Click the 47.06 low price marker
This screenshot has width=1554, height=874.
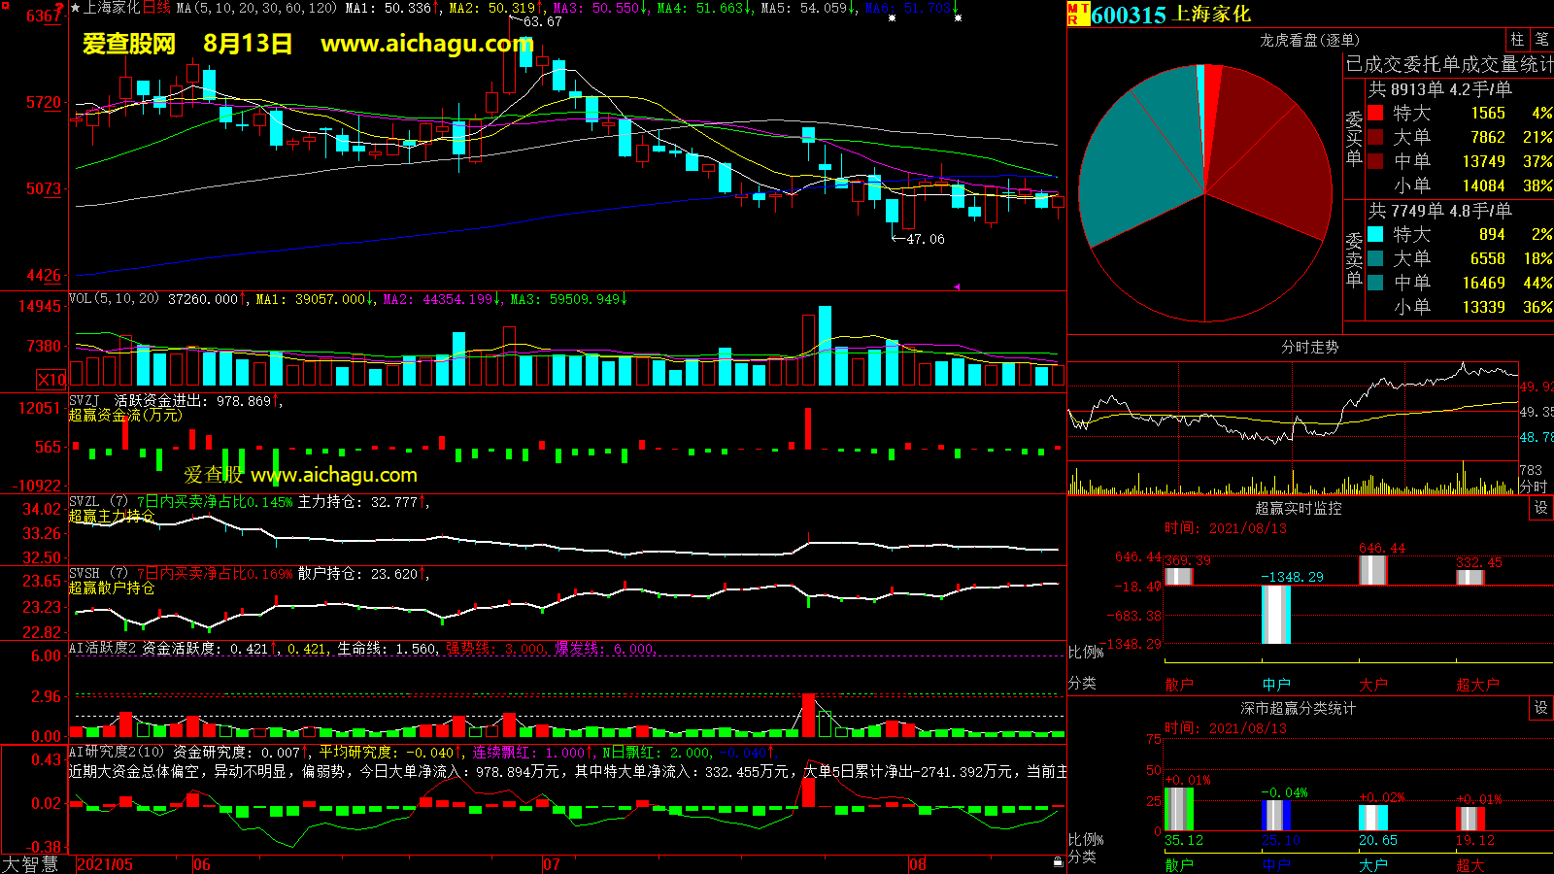coord(924,239)
